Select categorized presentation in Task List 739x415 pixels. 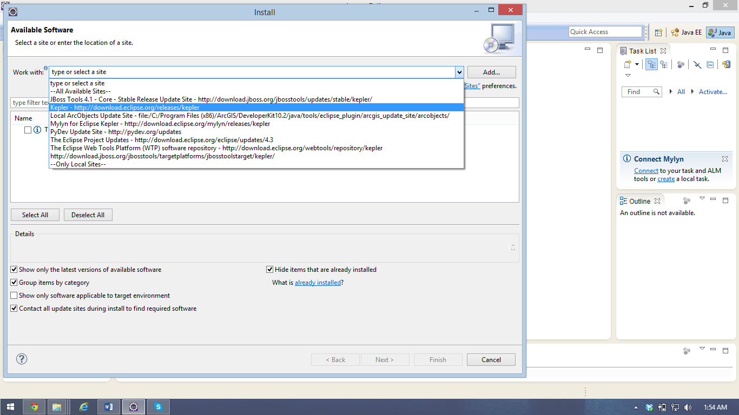tap(651, 64)
